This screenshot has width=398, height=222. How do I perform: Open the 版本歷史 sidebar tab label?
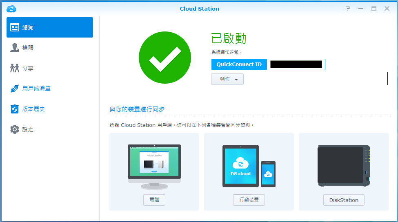point(33,109)
